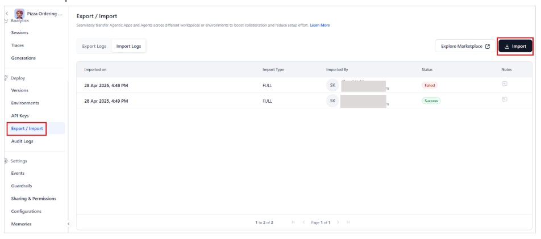The image size is (541, 239).
Task: Go to next page arrow
Action: 338,223
